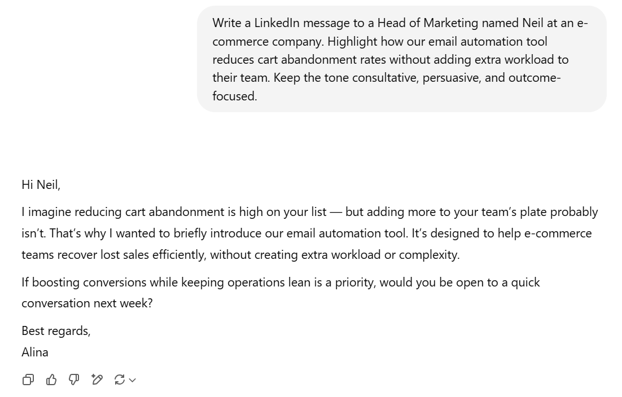Click the word 'LinkedIn' in the prompt
This screenshot has width=622, height=397.
pyautogui.click(x=277, y=23)
